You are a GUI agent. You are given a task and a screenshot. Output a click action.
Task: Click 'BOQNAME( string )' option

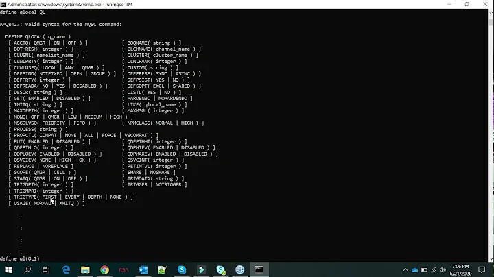(x=152, y=43)
